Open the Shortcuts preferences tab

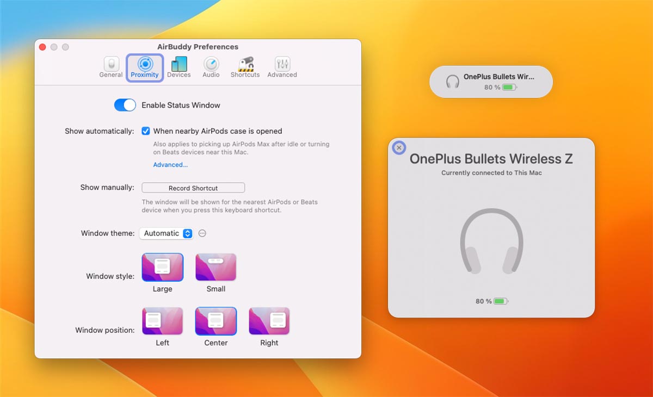(x=245, y=68)
